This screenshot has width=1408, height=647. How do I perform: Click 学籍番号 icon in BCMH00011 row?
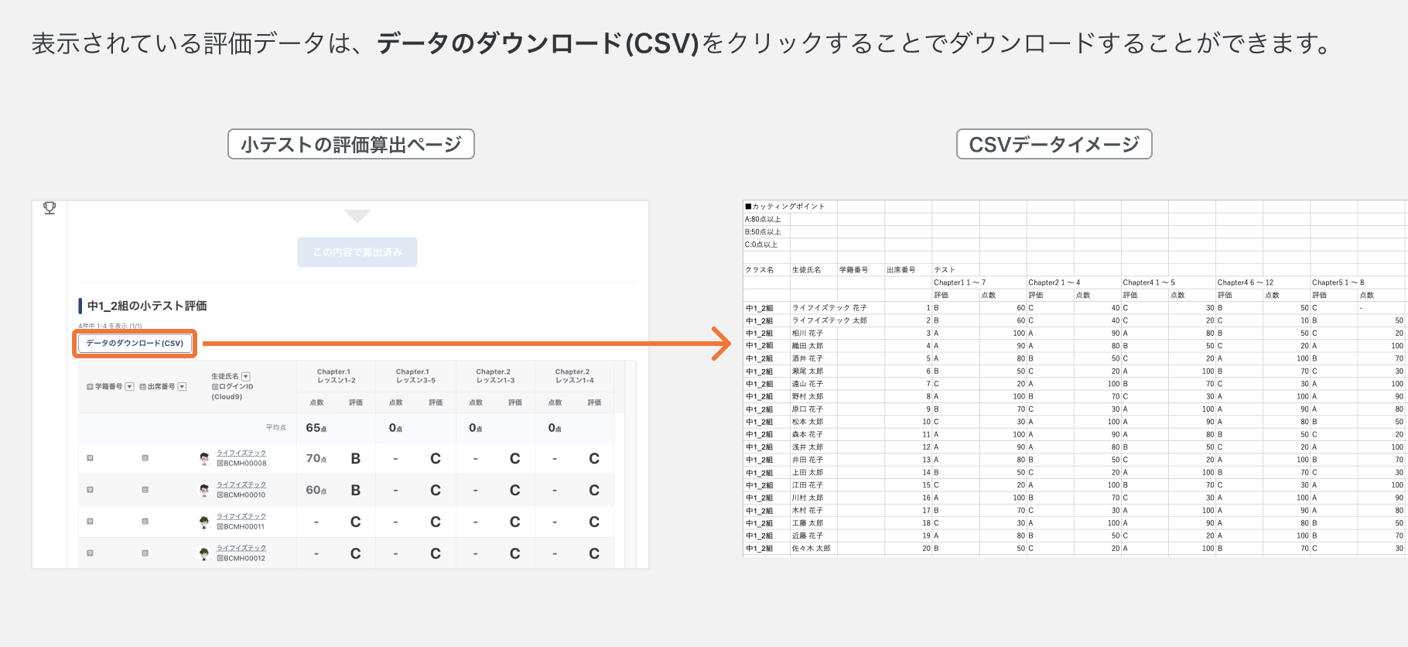(90, 522)
